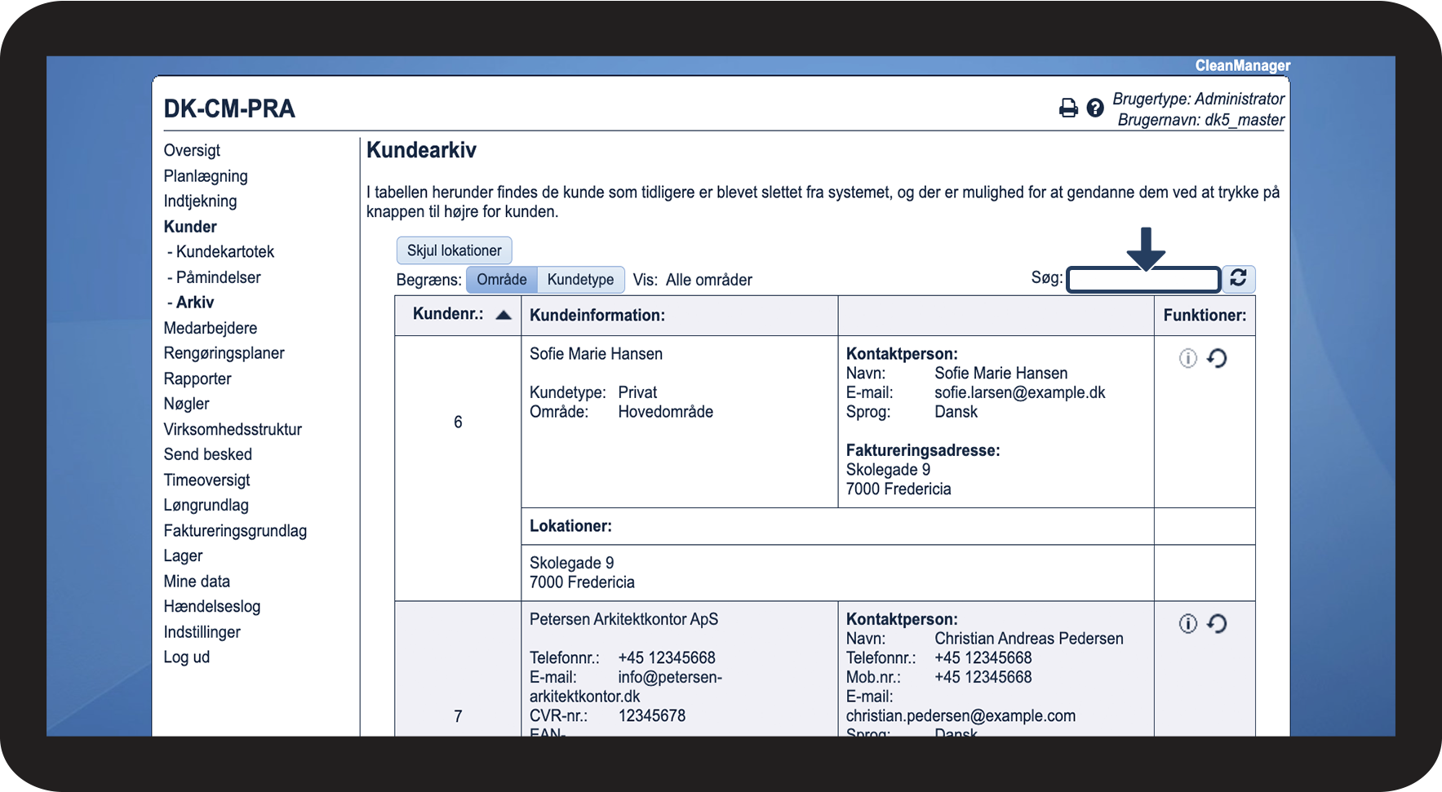The width and height of the screenshot is (1442, 792).
Task: Restore archived customer Petersen Arkitektkontor ApS
Action: point(1217,624)
